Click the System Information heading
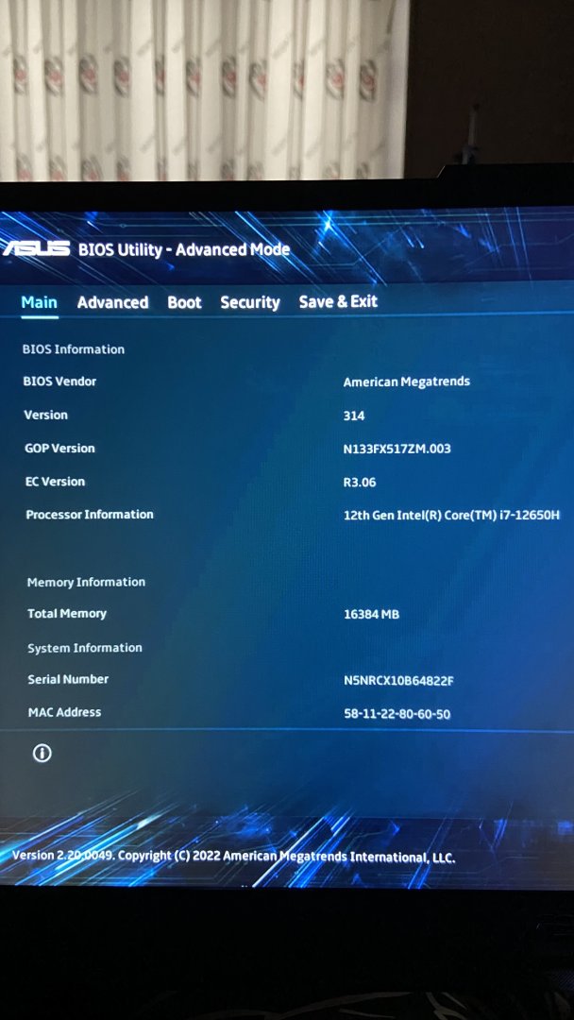The image size is (574, 1020). [x=85, y=648]
